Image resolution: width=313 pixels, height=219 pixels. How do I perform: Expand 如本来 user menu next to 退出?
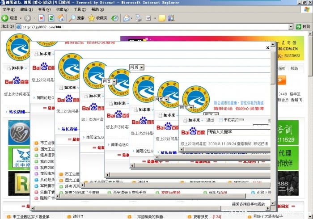[x=202, y=120]
